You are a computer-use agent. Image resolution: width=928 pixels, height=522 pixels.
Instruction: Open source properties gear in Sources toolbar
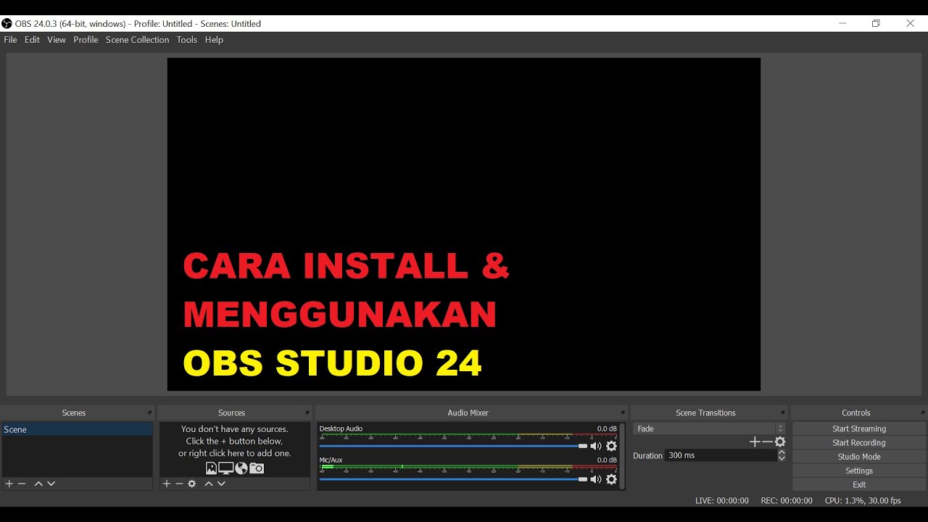pyautogui.click(x=192, y=484)
